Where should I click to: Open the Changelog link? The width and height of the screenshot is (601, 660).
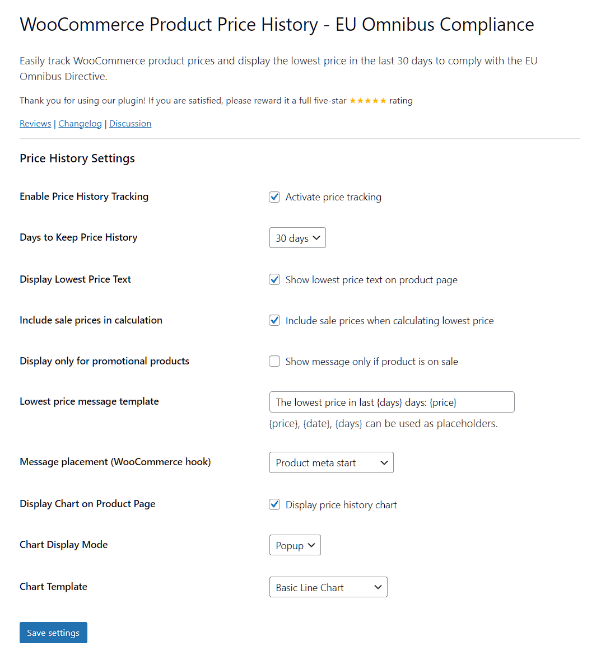[x=80, y=124]
